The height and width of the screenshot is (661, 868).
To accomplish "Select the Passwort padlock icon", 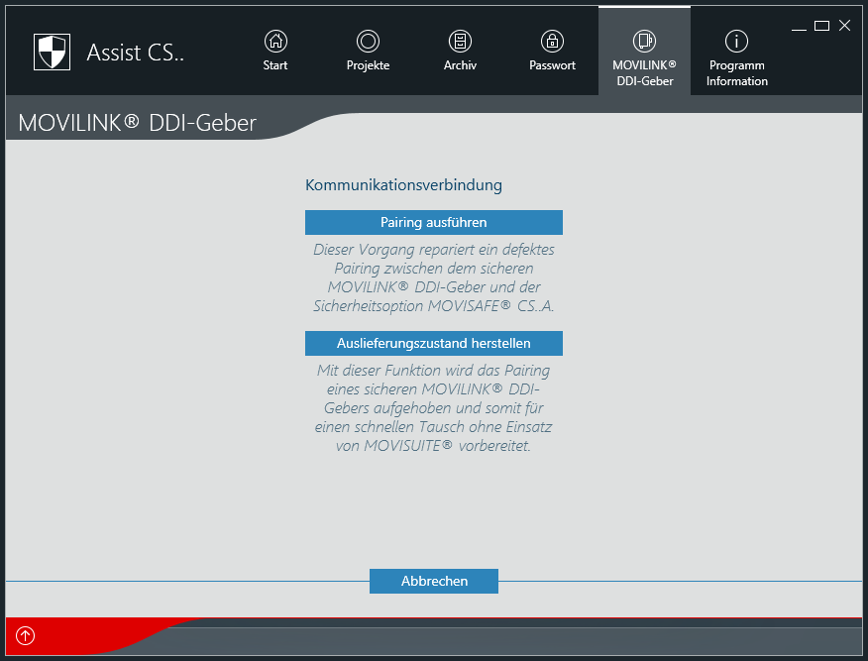I will 552,42.
